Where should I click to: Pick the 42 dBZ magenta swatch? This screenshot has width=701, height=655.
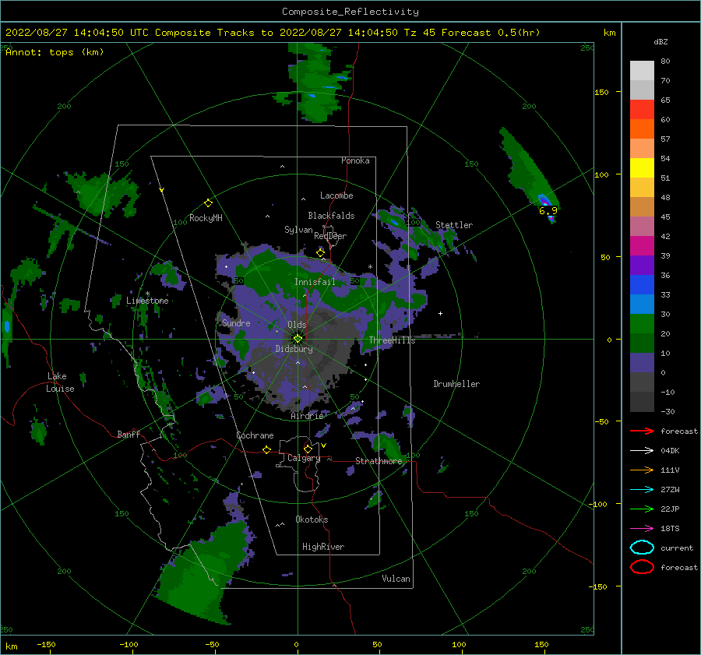(642, 246)
